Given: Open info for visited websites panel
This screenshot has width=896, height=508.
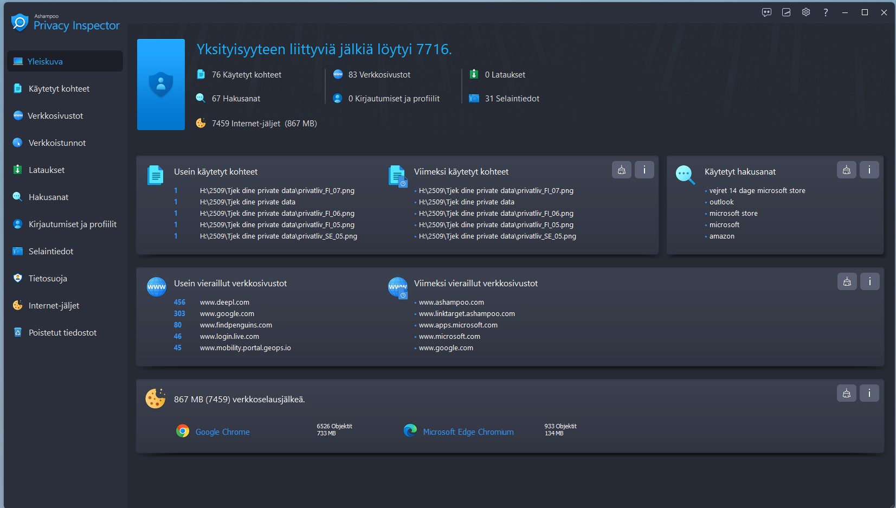Looking at the screenshot, I should pos(869,282).
